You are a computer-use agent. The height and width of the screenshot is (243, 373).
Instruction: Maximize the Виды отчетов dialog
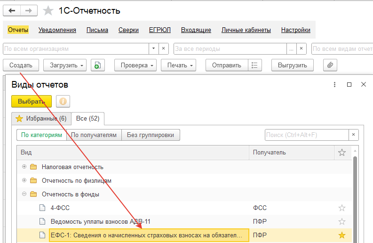349,84
